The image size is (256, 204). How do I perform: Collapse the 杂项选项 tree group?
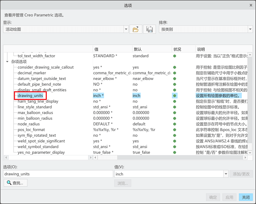[x=7, y=62]
